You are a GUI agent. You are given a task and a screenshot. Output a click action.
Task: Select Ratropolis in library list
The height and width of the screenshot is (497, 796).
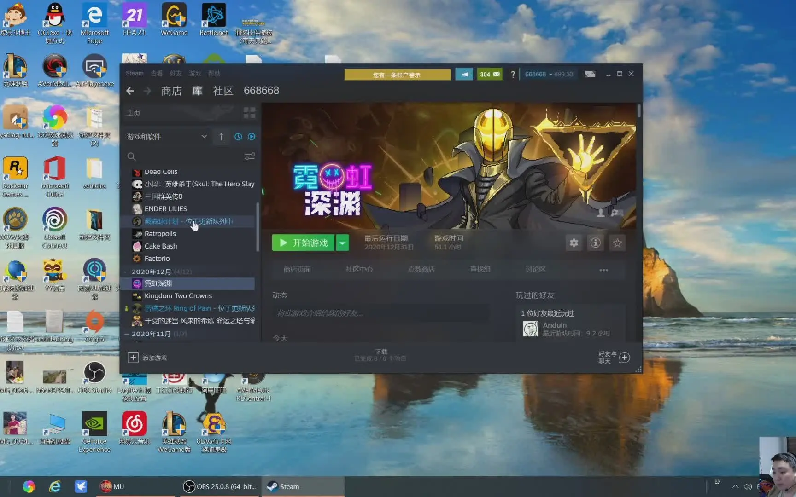coord(193,234)
